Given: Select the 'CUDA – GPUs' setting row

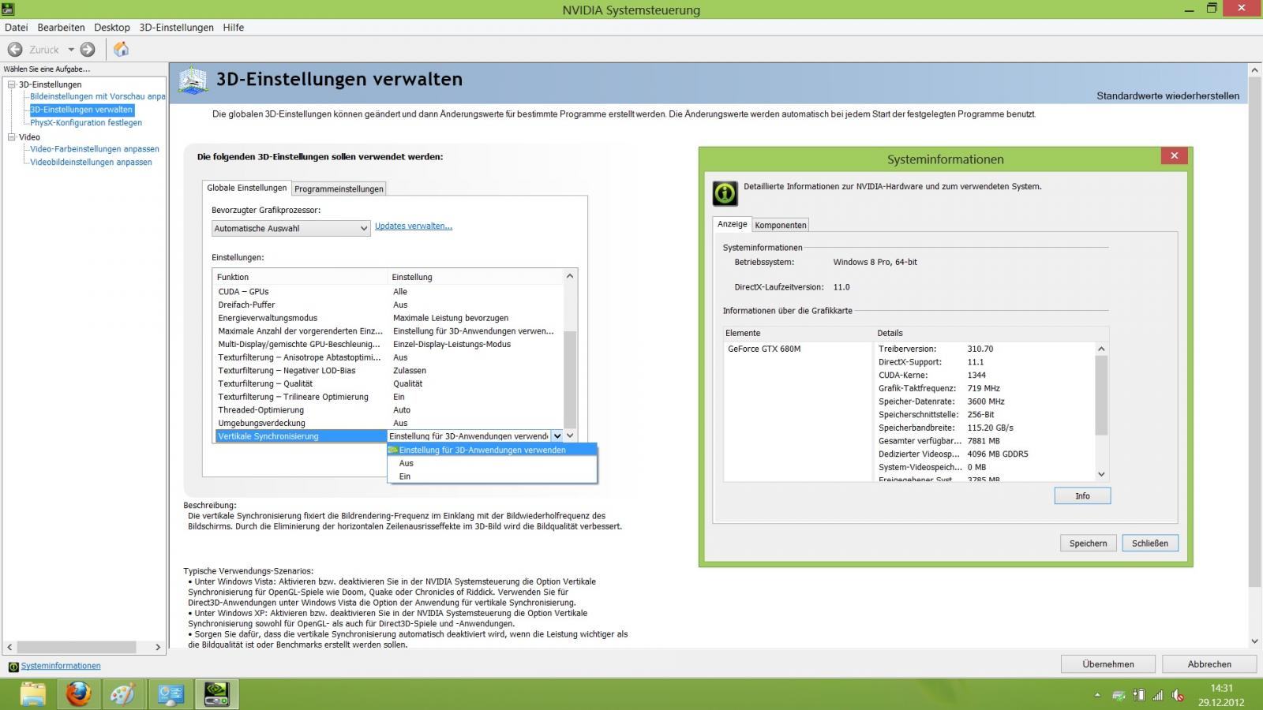Looking at the screenshot, I should pos(387,292).
